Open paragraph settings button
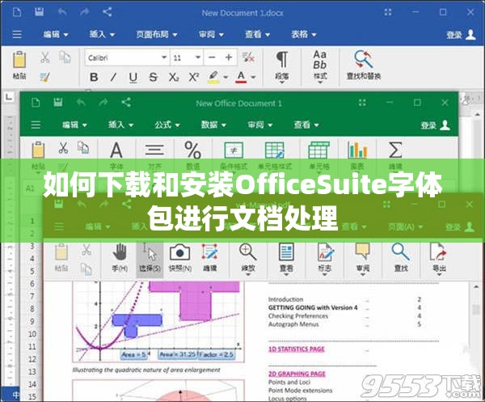The height and width of the screenshot is (402, 485). click(282, 66)
